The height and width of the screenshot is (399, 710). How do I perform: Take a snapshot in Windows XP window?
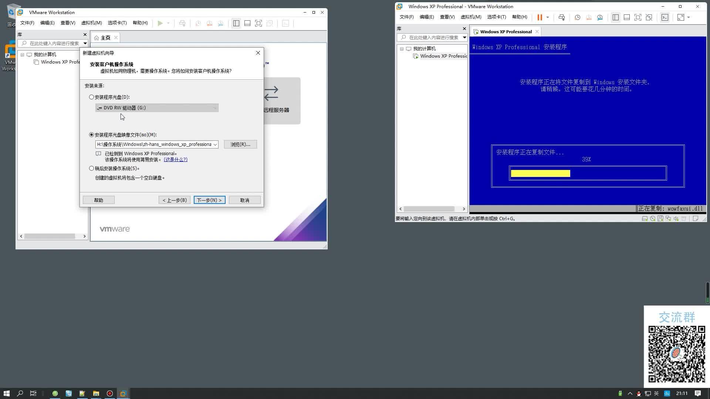tap(578, 17)
